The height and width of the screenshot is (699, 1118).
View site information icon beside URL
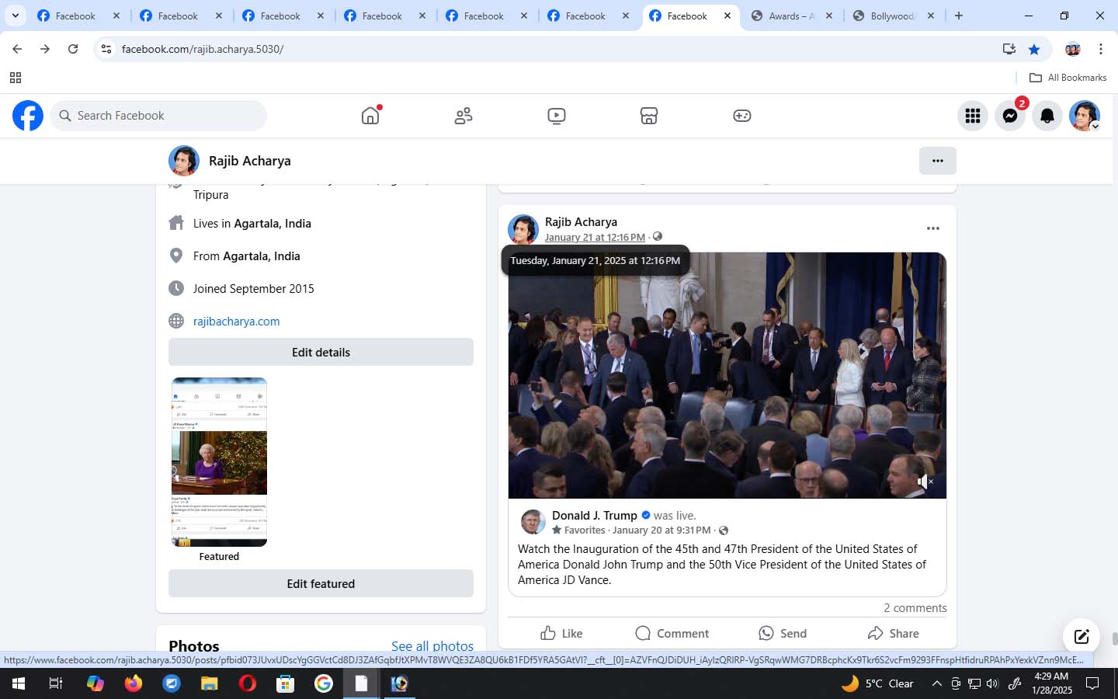(x=106, y=49)
